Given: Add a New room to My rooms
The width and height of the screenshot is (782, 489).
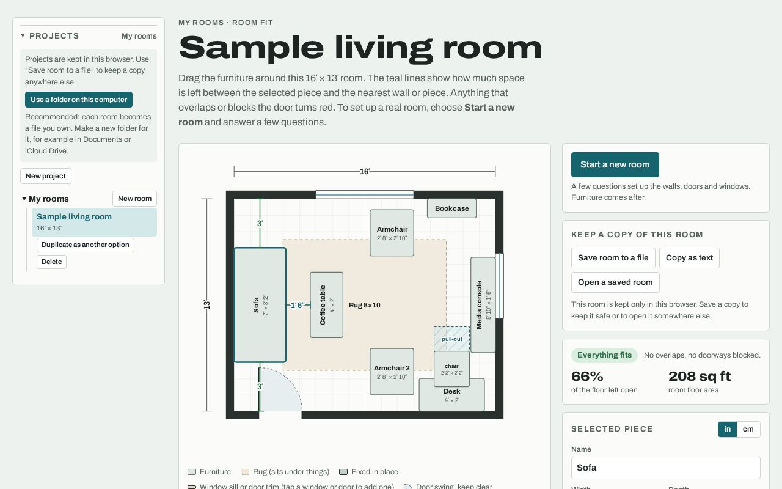Looking at the screenshot, I should click(134, 199).
